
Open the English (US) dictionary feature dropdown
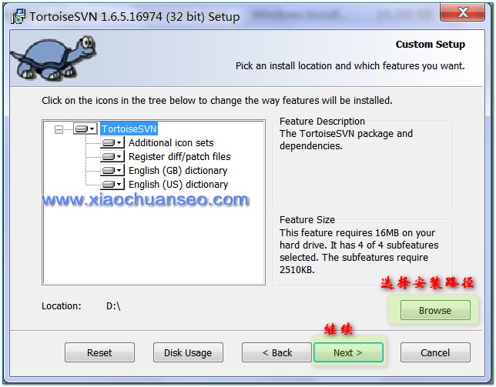click(112, 184)
